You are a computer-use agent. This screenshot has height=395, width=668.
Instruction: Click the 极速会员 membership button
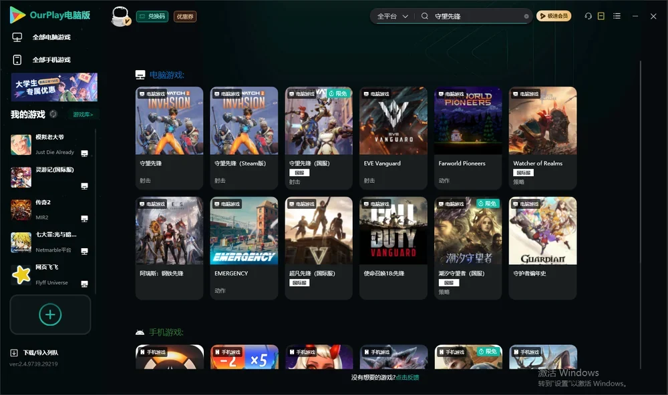pos(554,16)
